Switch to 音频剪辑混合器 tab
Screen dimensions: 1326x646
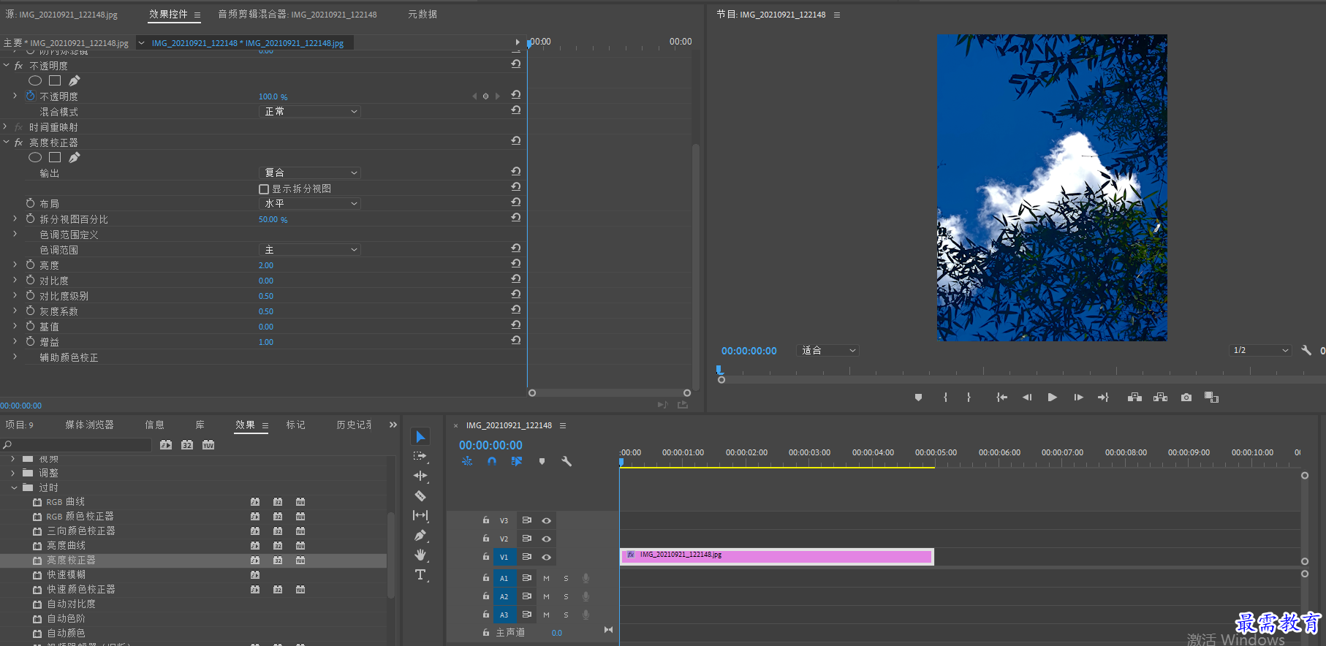pos(298,15)
